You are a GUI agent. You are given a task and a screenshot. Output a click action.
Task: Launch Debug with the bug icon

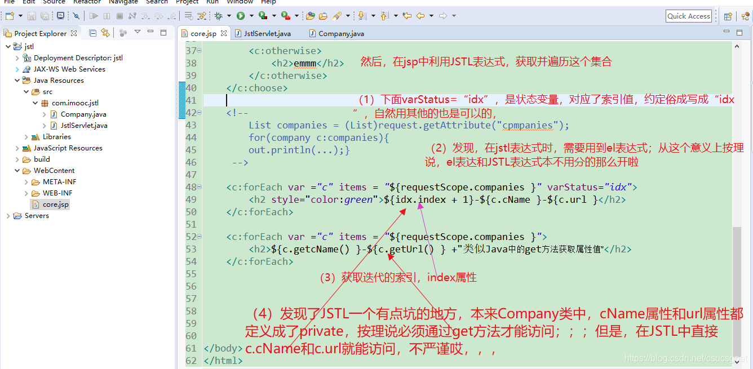pos(218,16)
